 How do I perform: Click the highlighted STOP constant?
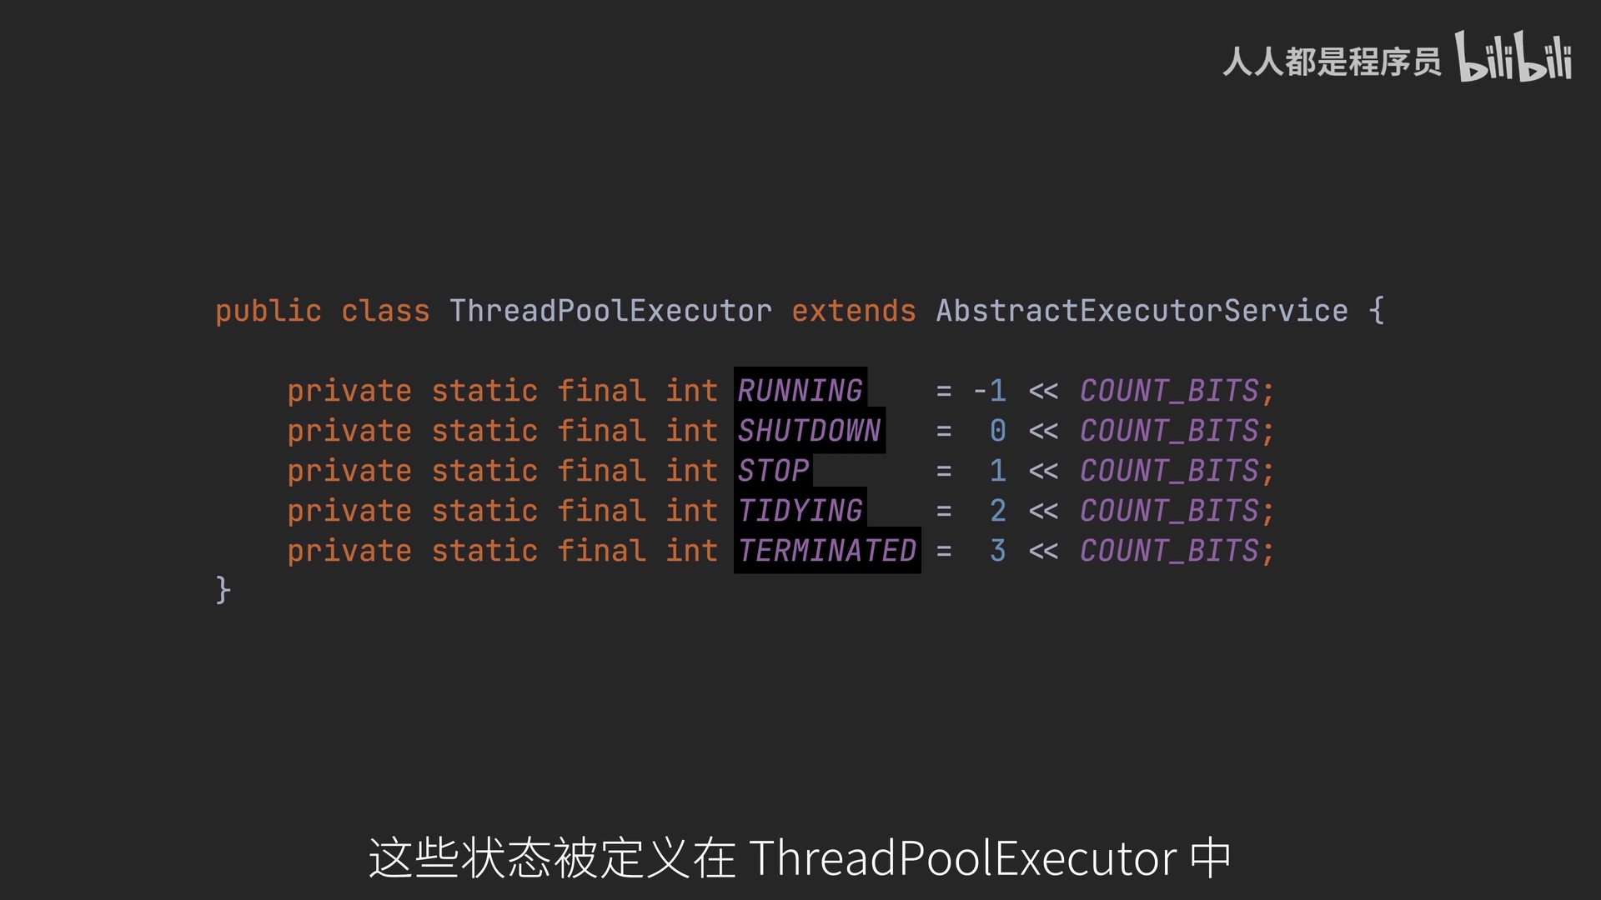tap(773, 471)
